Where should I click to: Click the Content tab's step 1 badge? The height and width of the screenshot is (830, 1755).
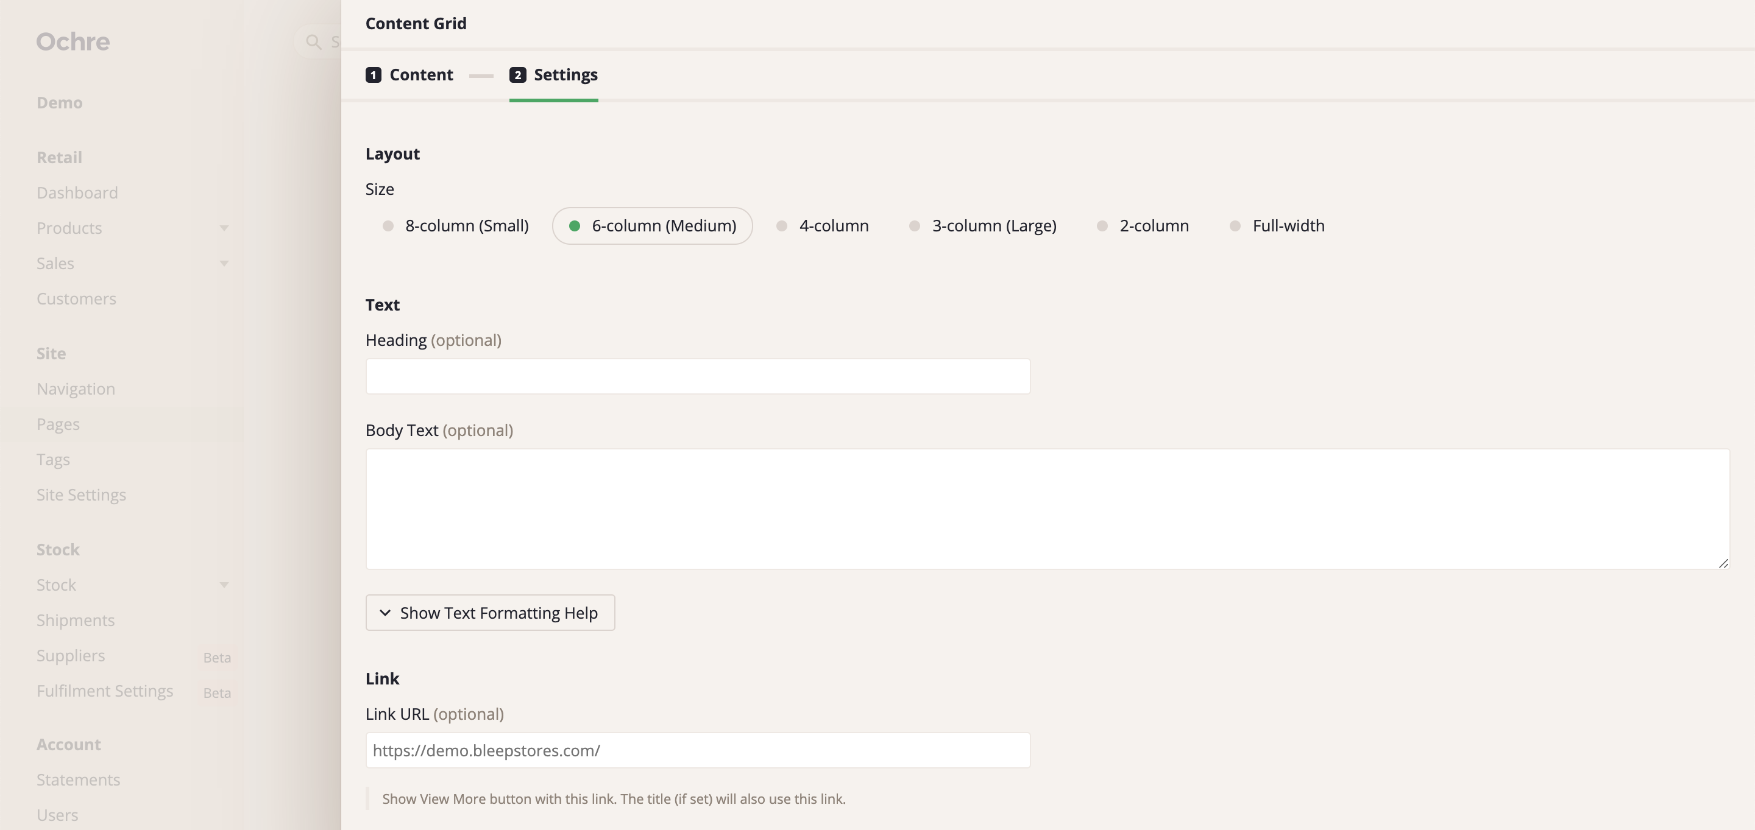[x=374, y=75]
